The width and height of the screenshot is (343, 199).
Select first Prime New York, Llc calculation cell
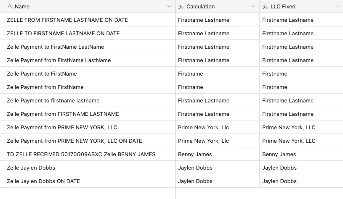(217, 128)
